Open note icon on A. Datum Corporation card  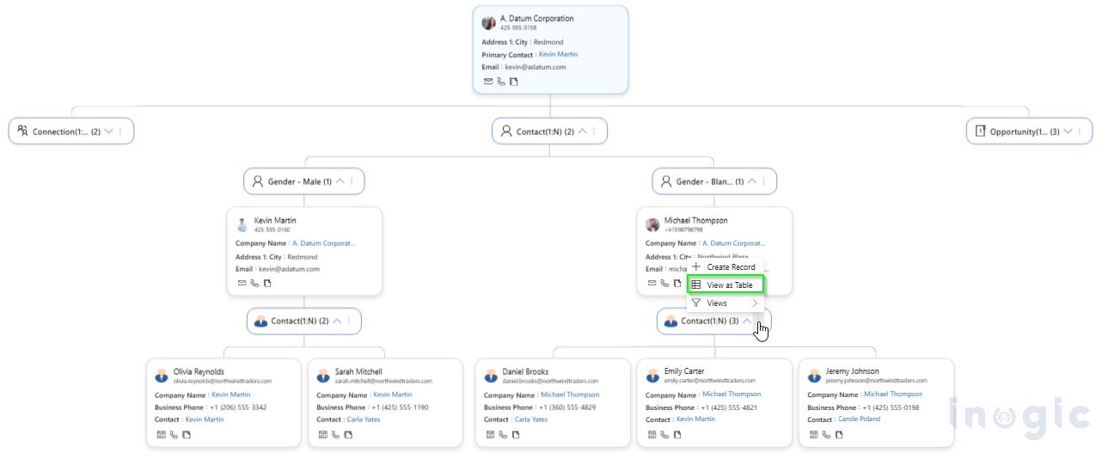click(514, 82)
